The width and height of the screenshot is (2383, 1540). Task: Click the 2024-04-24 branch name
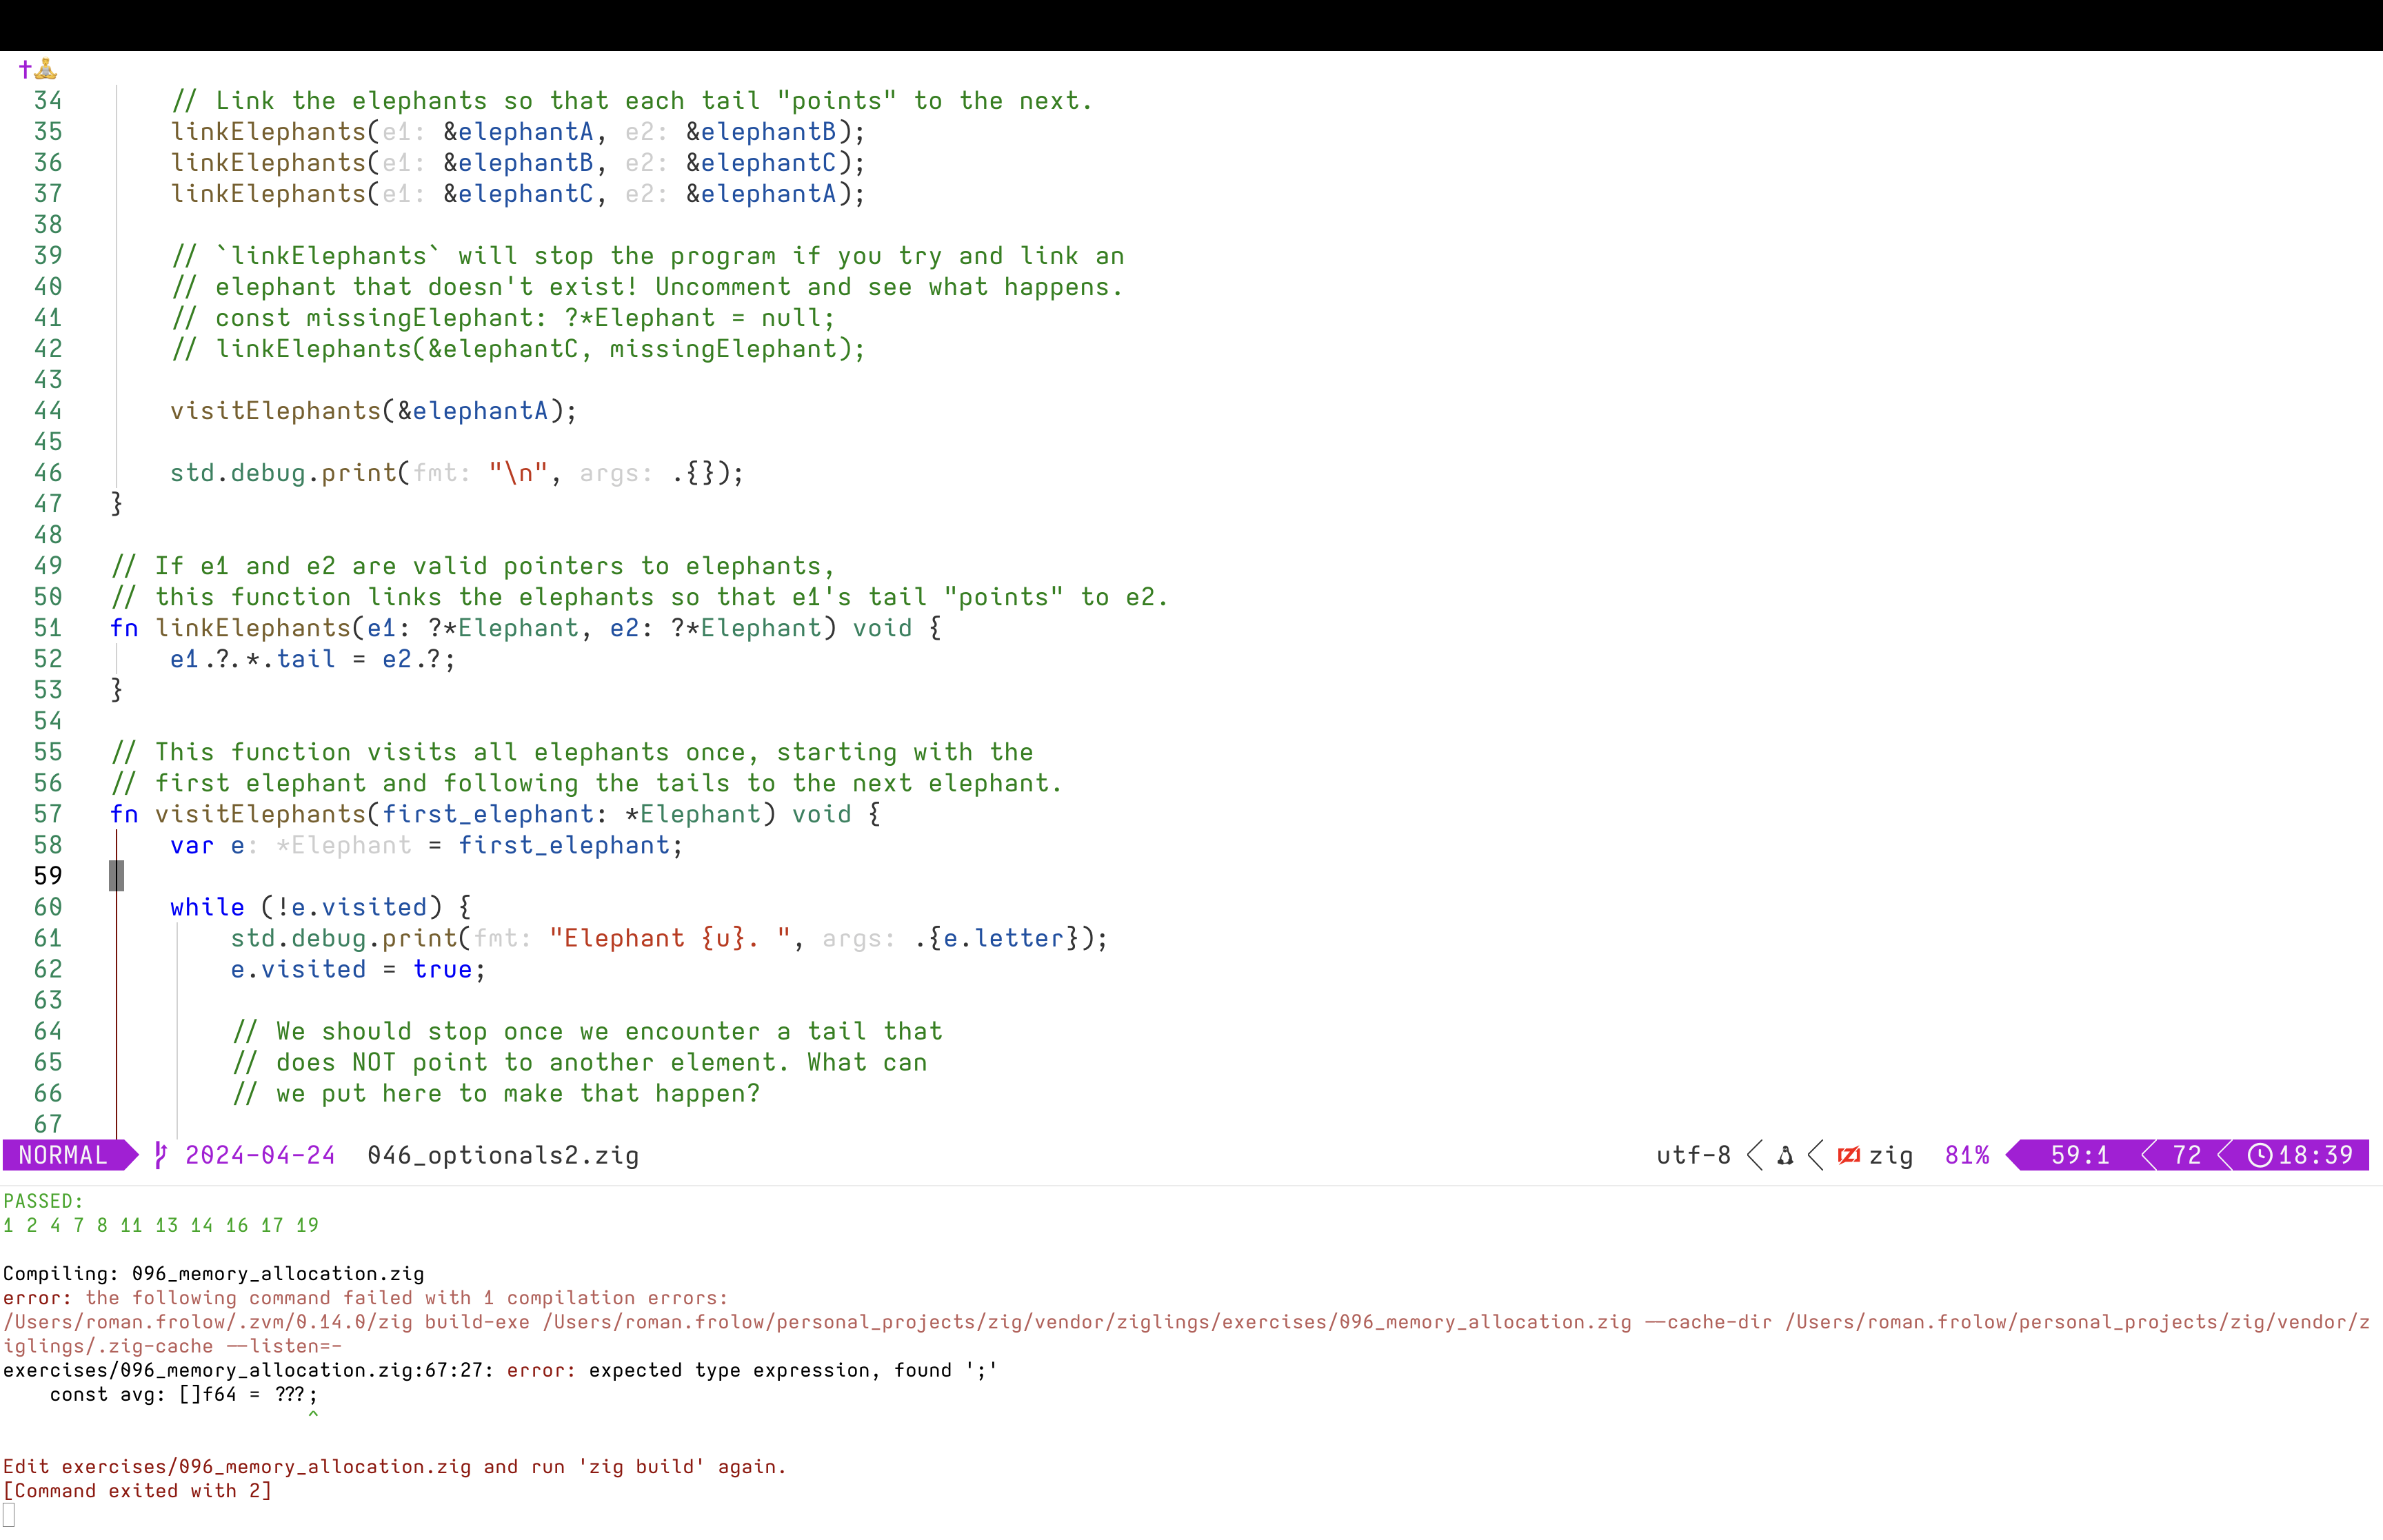pos(260,1156)
